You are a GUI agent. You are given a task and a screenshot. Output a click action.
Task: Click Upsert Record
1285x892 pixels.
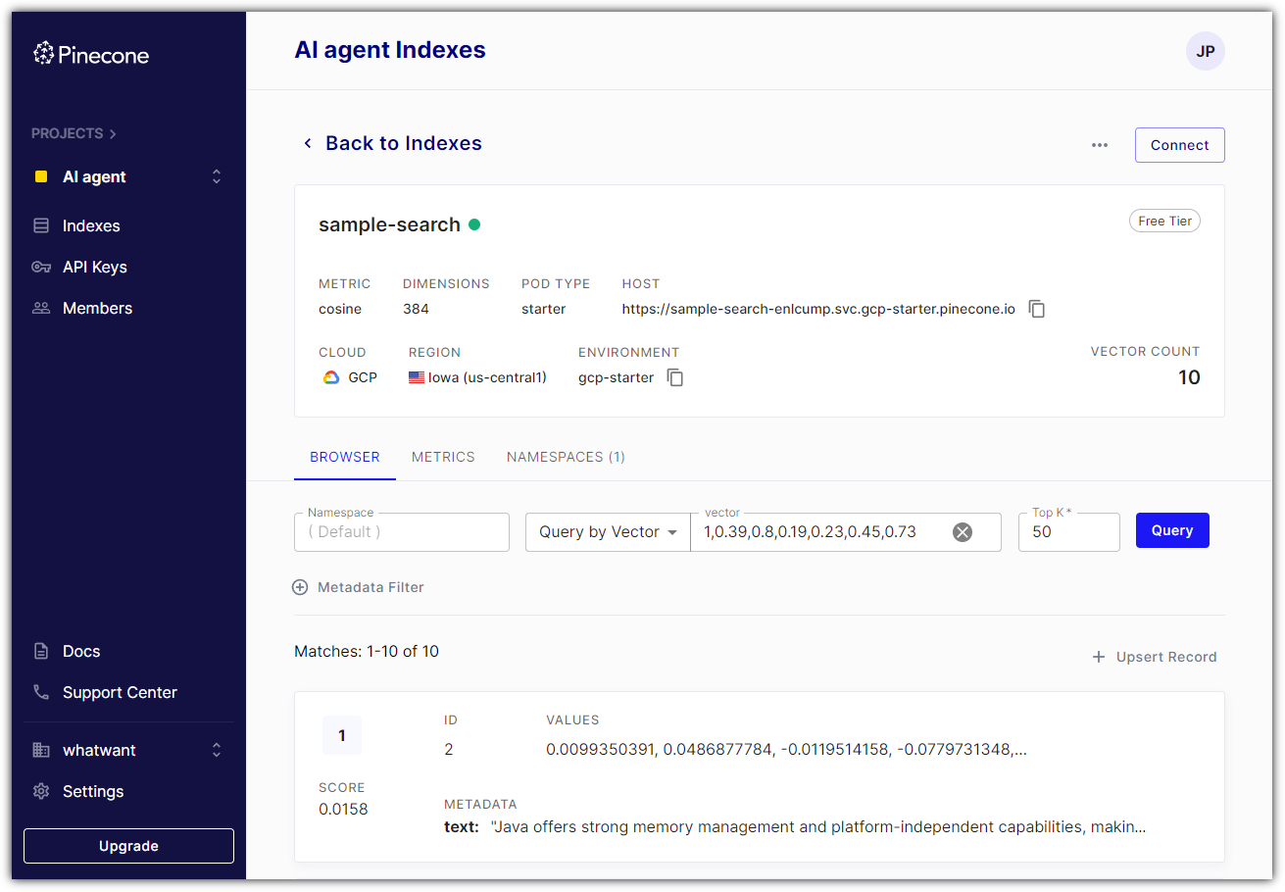[x=1155, y=657]
